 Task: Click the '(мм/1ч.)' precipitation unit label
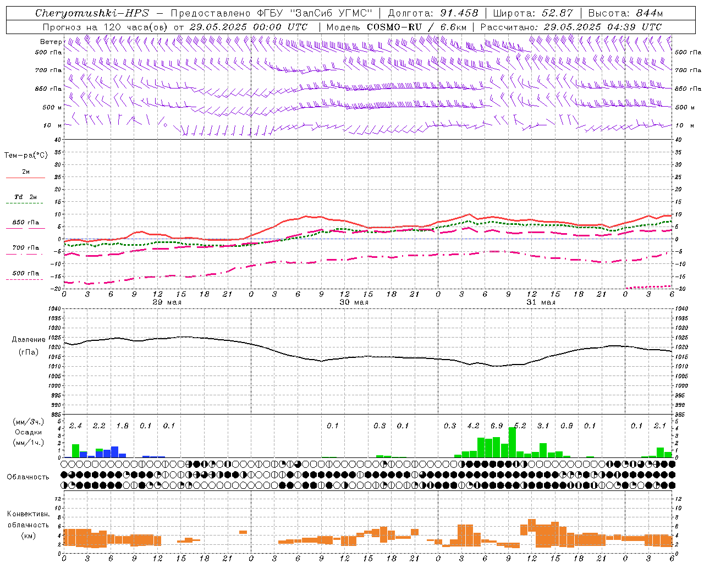(x=29, y=443)
